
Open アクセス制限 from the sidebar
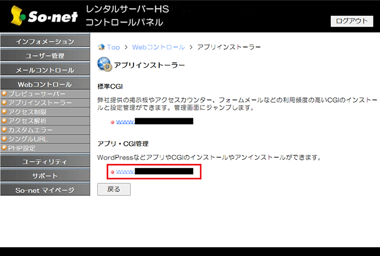point(27,112)
